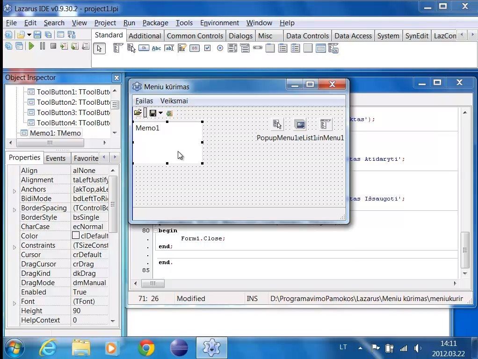Click the Save All icon in the main toolbar

pyautogui.click(x=48, y=35)
